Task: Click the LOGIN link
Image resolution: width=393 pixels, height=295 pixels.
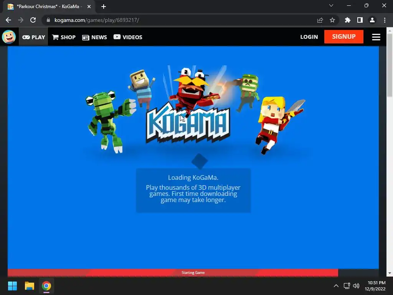Action: [x=309, y=37]
